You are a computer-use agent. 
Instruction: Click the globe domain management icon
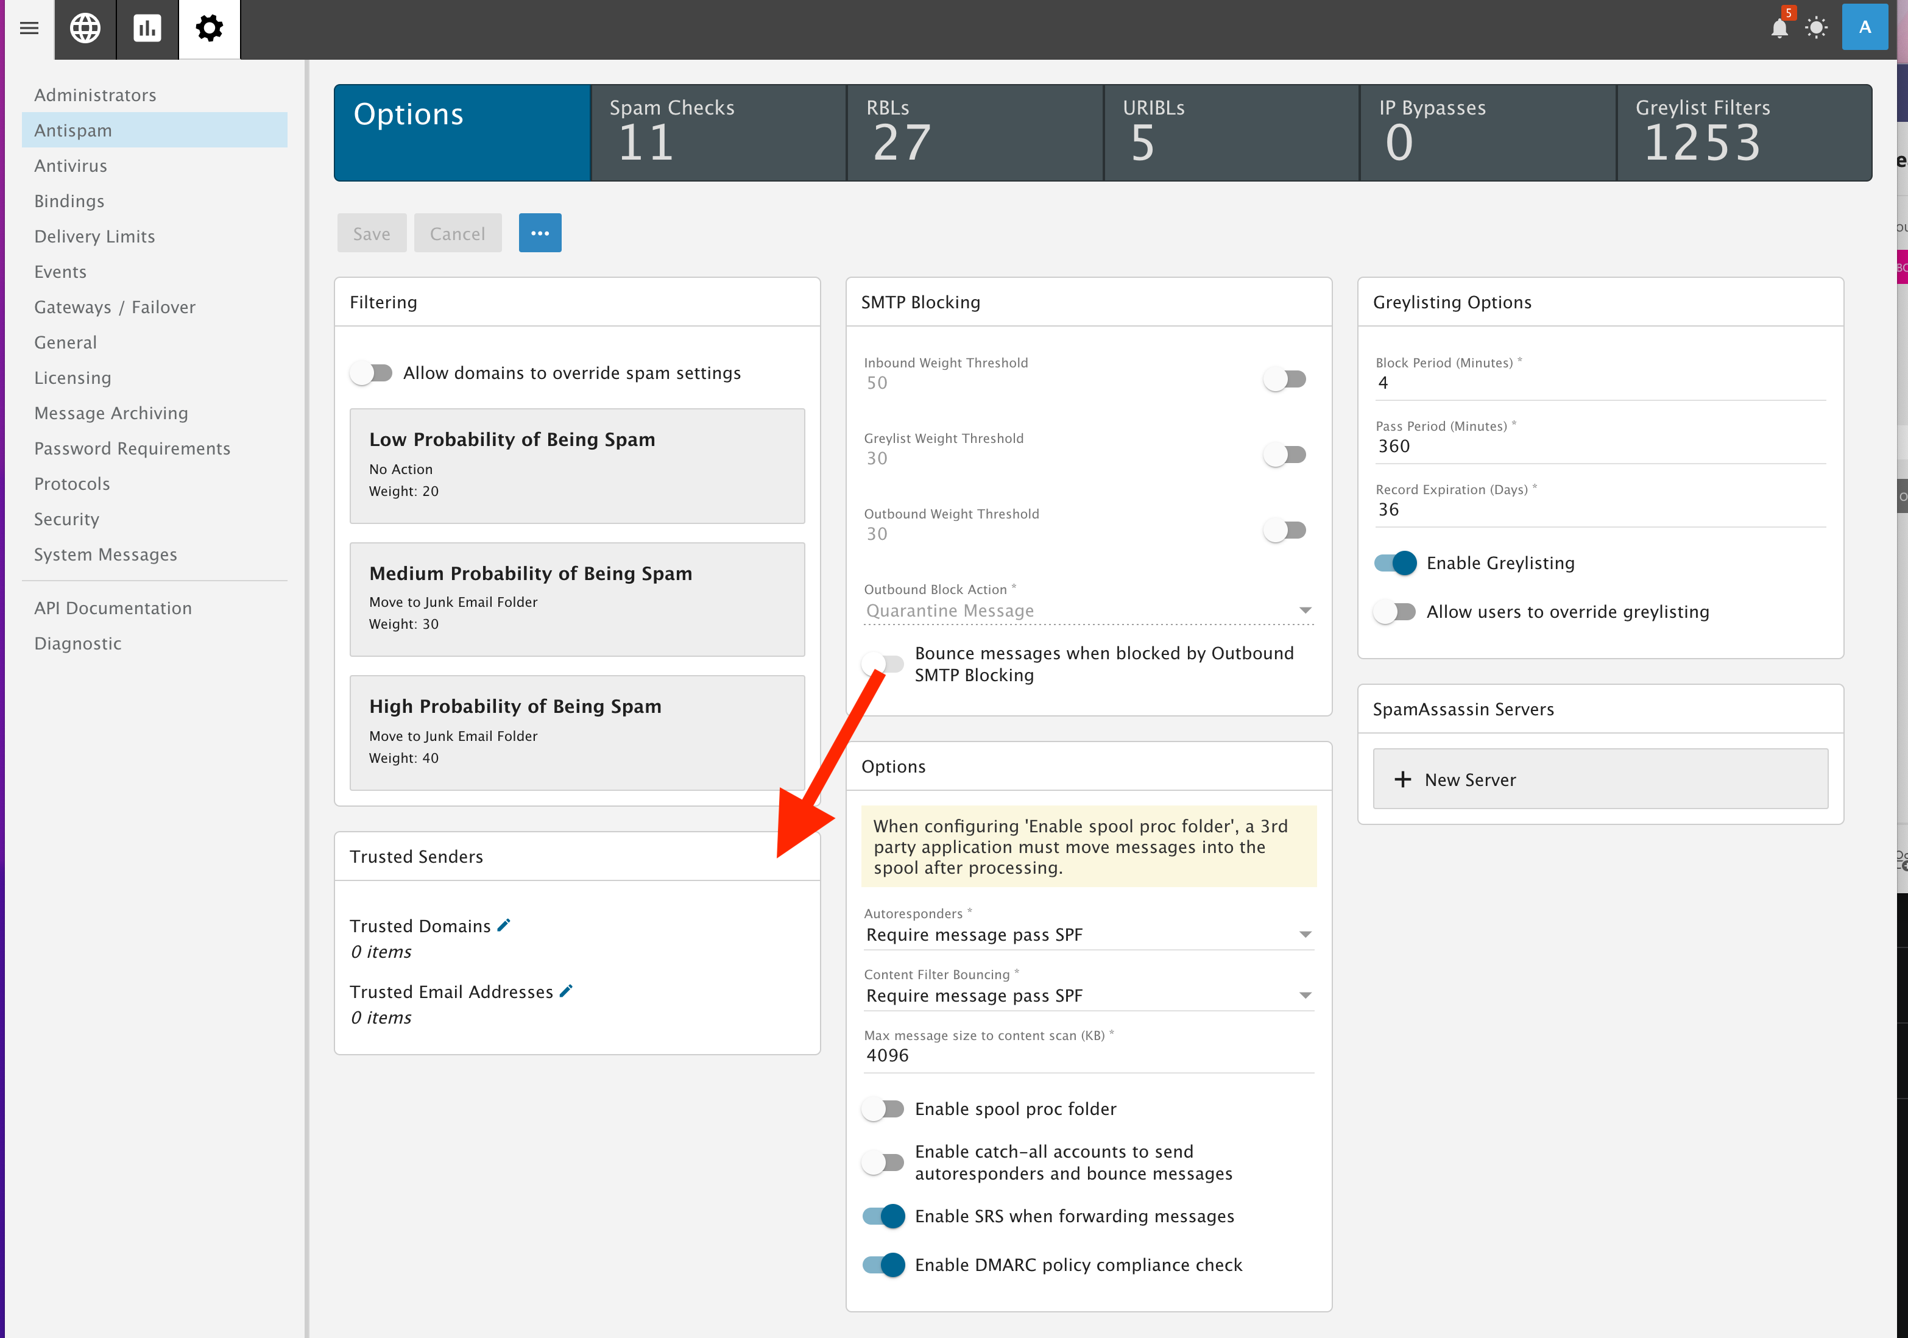85,28
